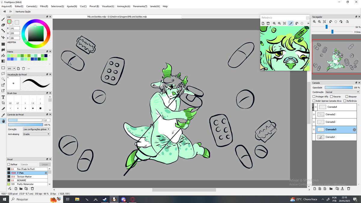The height and width of the screenshot is (203, 361).
Task: Click the undo arrow in top toolbar
Action: pos(5,11)
